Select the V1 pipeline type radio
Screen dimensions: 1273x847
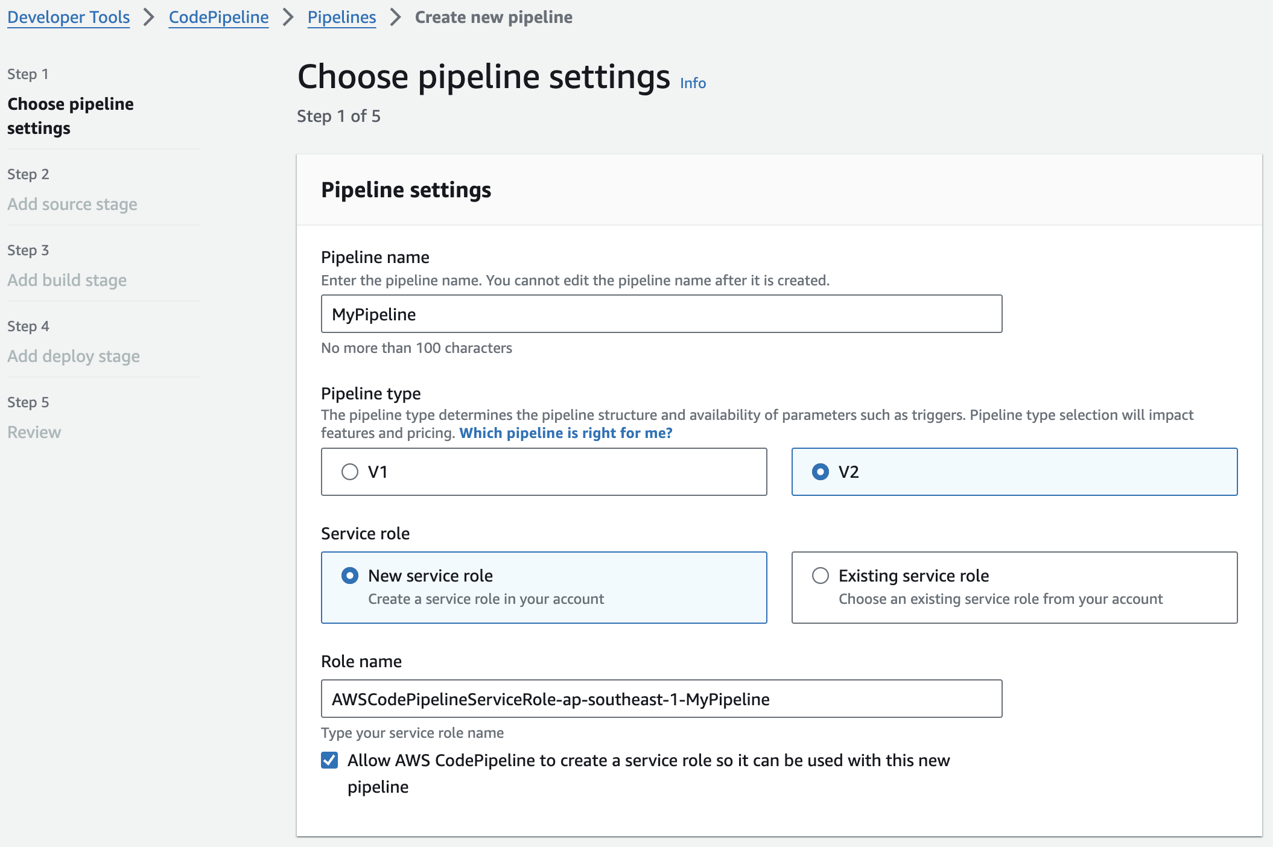point(350,472)
